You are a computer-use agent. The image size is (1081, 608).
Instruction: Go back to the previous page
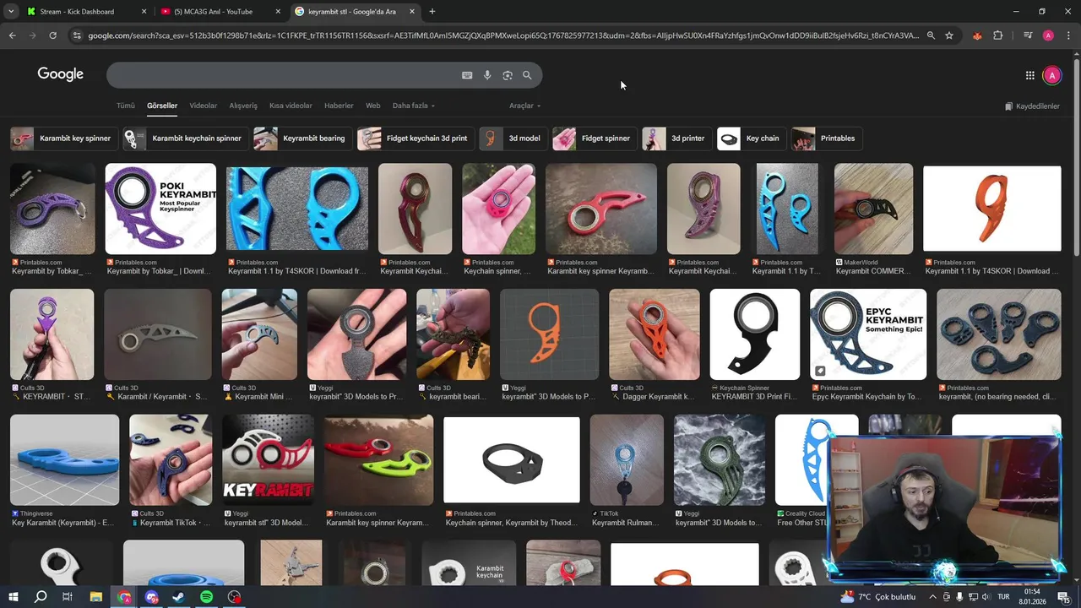(x=12, y=35)
